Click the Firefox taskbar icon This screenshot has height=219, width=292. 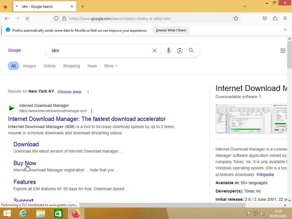tap(76, 213)
